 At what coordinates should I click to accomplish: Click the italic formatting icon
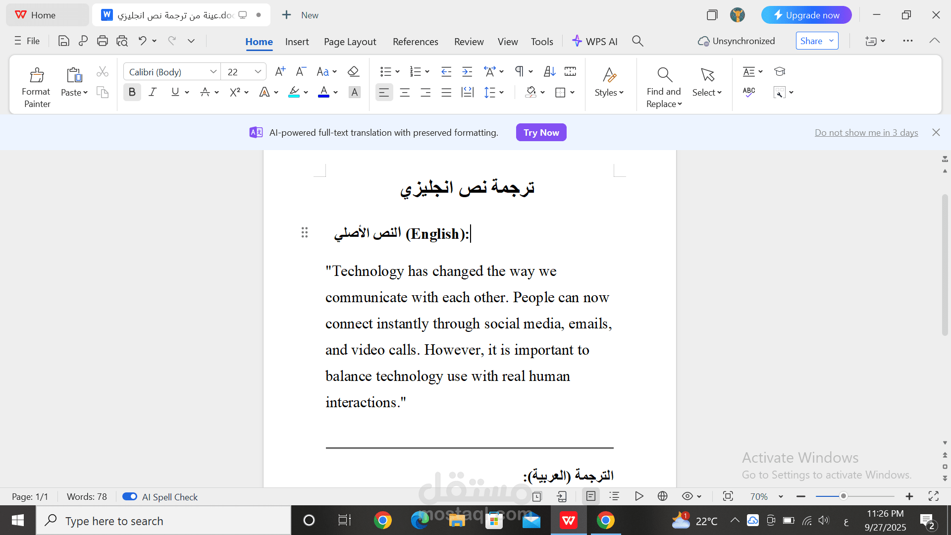[x=153, y=92]
